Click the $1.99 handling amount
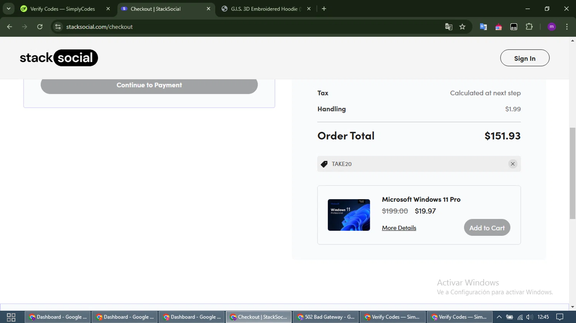The width and height of the screenshot is (576, 323). click(x=513, y=109)
